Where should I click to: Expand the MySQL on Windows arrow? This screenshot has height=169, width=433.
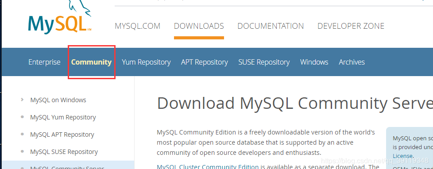22,100
